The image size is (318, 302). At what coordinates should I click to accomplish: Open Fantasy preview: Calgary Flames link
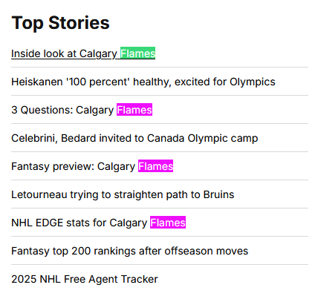[92, 166]
